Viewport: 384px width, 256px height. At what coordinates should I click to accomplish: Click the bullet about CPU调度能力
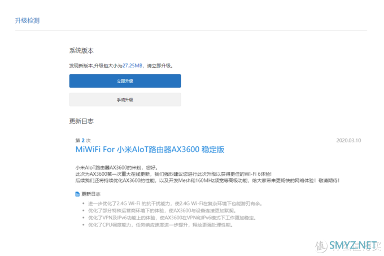160,225
